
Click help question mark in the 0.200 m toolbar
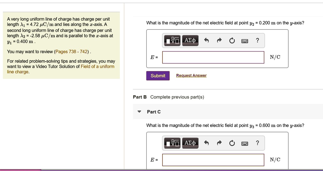coord(258,40)
